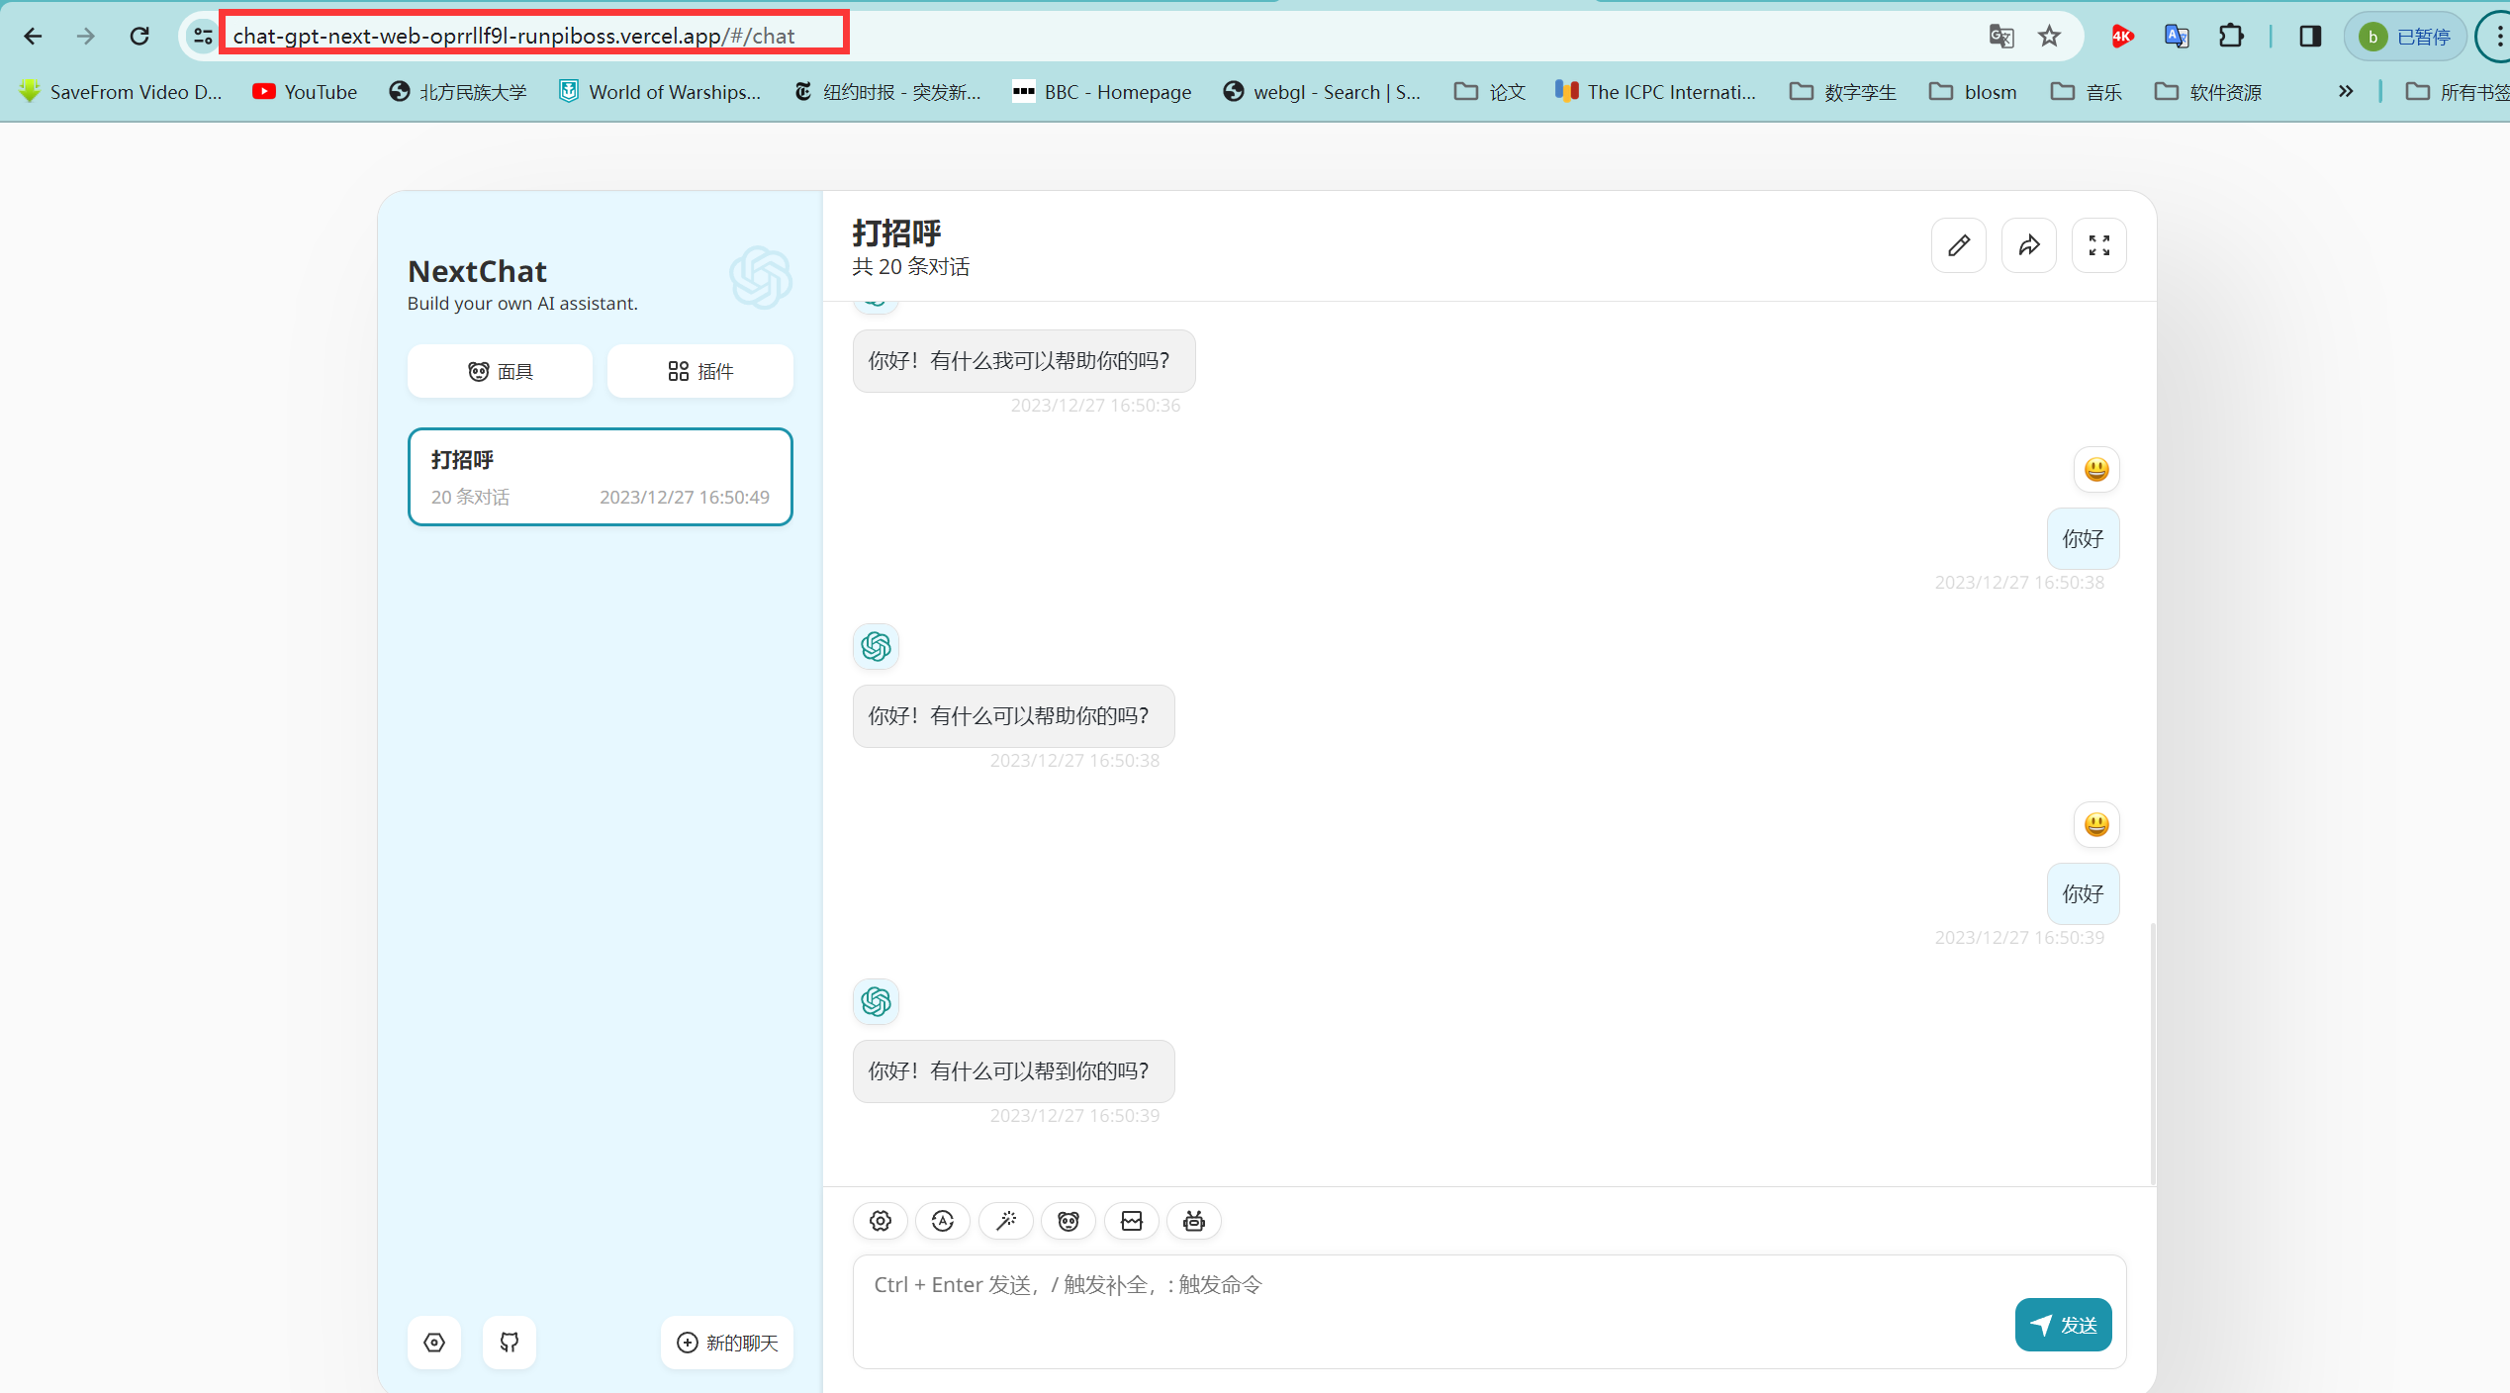The width and height of the screenshot is (2510, 1393).
Task: Switch to the 面具 tab in the sidebar
Action: coord(500,370)
